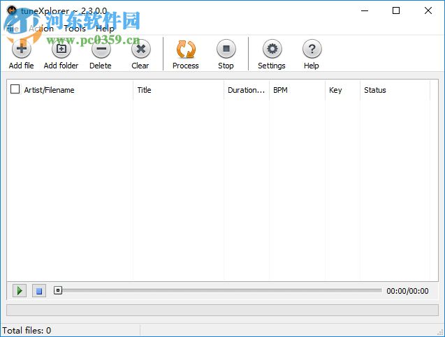
Task: Sort by the BPM column header
Action: pos(297,90)
